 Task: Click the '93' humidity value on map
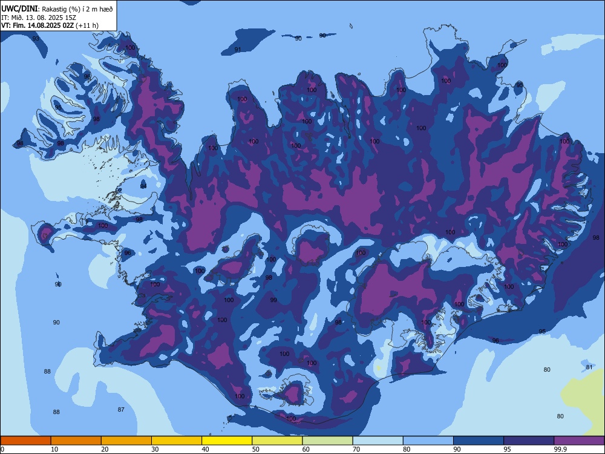coord(36,39)
